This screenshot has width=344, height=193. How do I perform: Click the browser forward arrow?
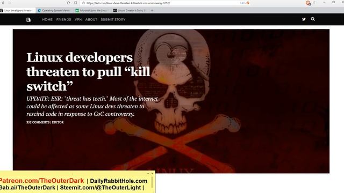tap(10, 3)
